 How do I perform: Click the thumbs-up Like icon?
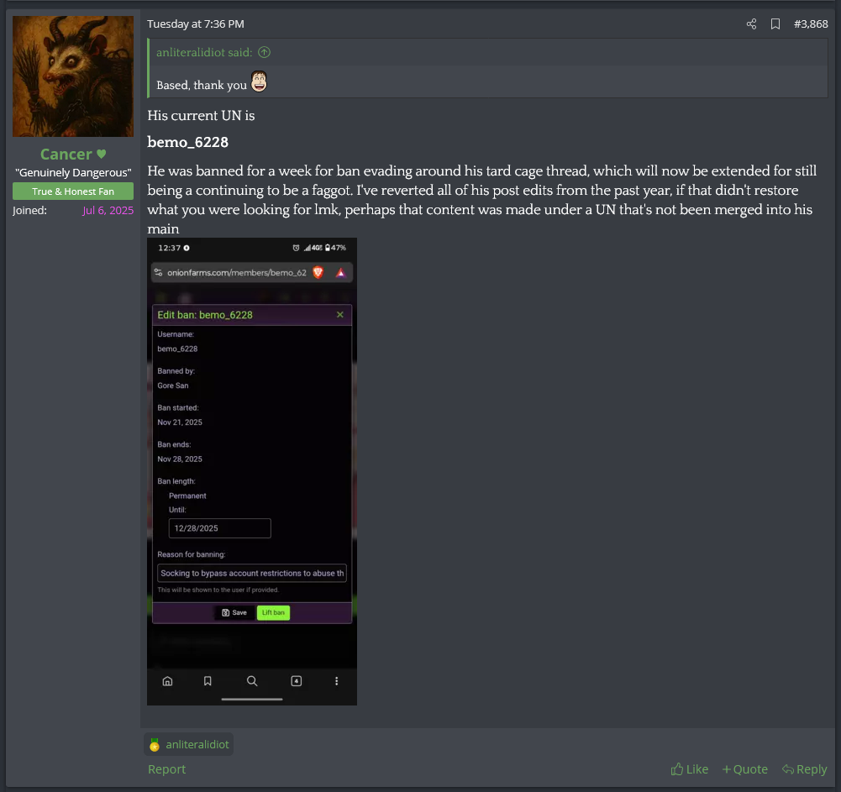coord(677,769)
